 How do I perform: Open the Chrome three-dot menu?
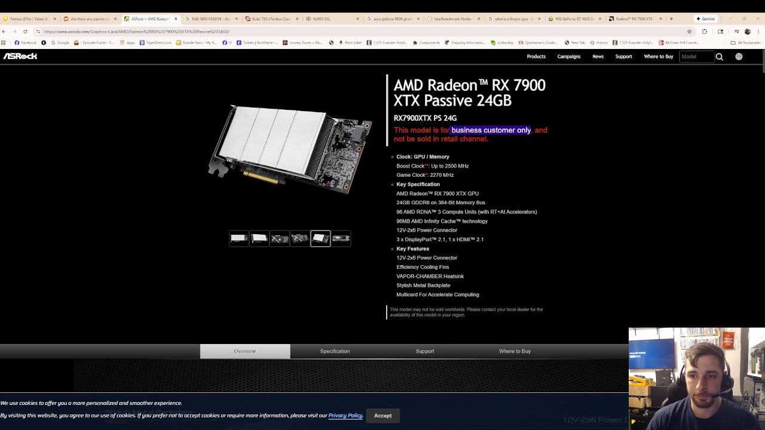pos(758,31)
